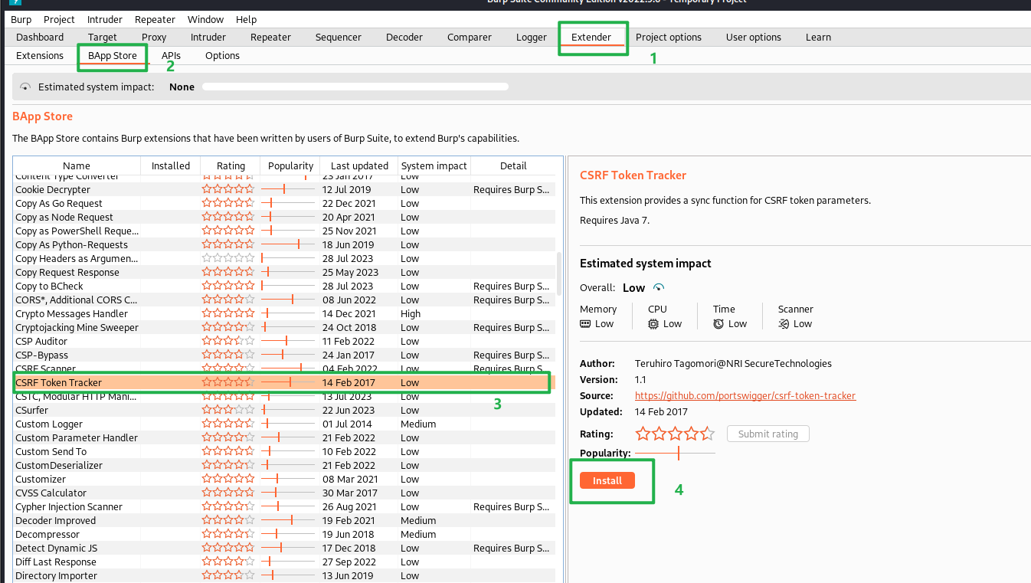Select the CSRF Token Tracker row
The image size is (1031, 583).
coord(284,382)
